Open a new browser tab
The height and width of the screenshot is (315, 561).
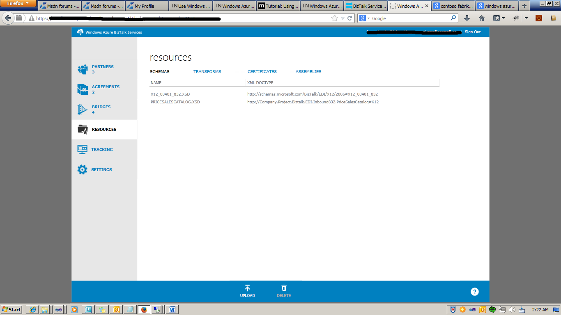(524, 6)
